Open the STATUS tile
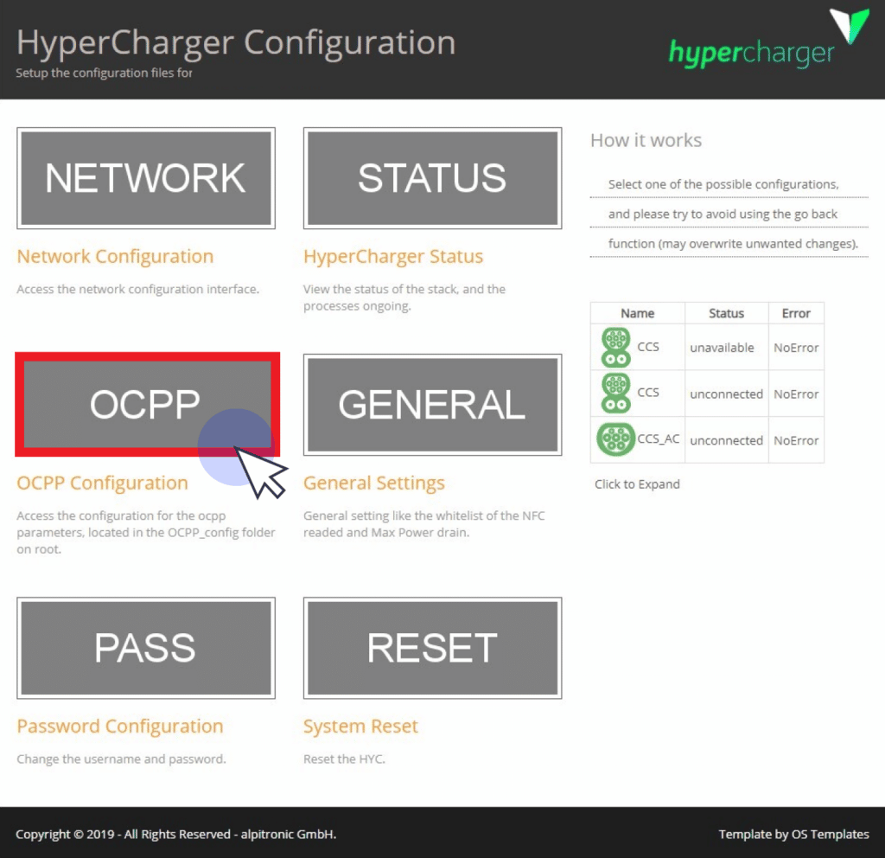885x858 pixels. (432, 178)
